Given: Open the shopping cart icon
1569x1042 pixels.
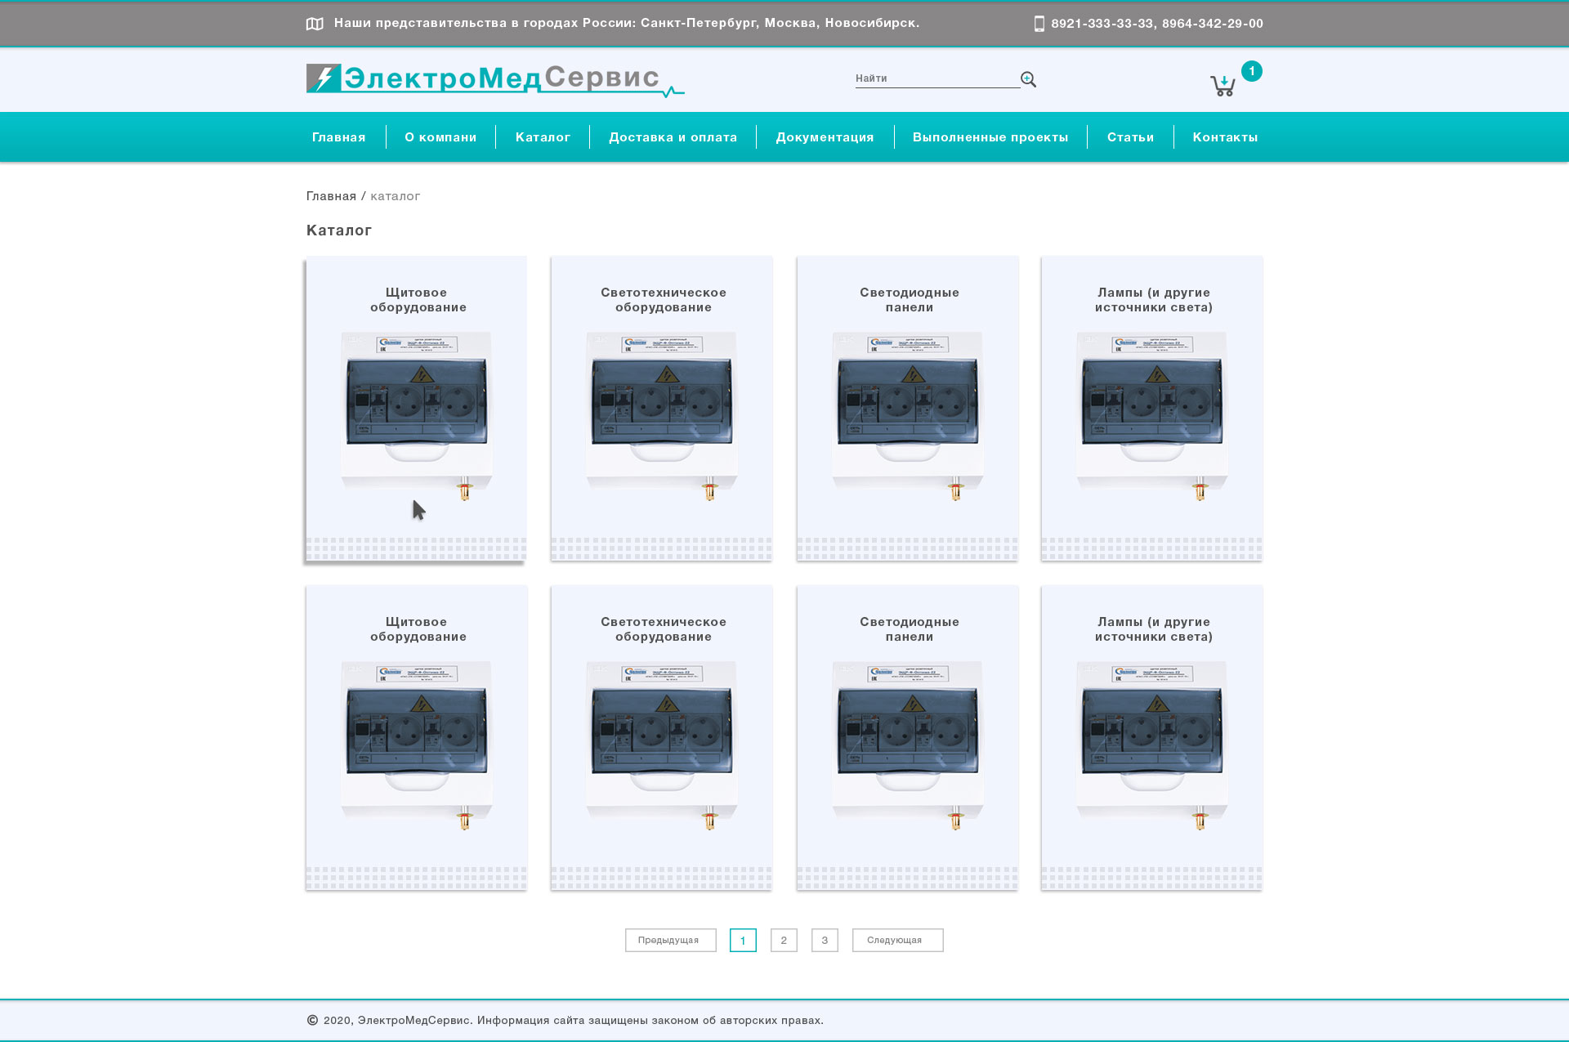Looking at the screenshot, I should click(1223, 86).
